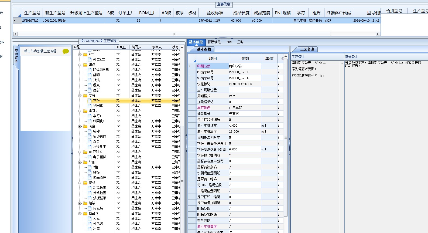Click the 字符1 folder icon

(85, 111)
